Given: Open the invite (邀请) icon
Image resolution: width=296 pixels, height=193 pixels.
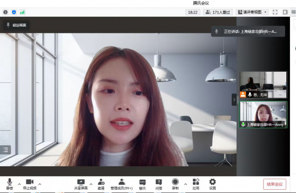Looking at the screenshot, I should click(101, 182).
